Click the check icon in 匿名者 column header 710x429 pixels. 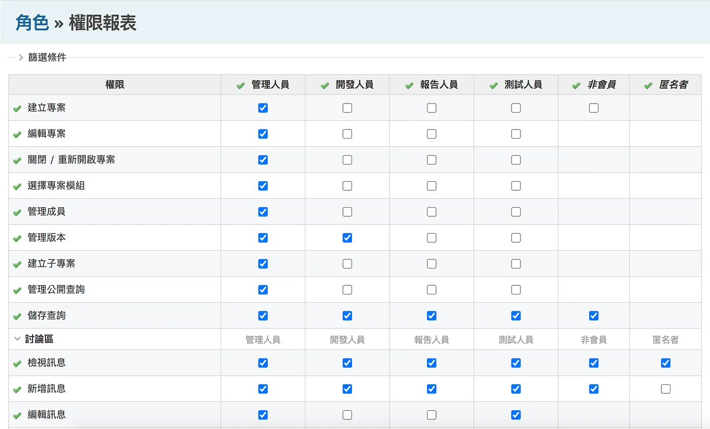pyautogui.click(x=648, y=85)
